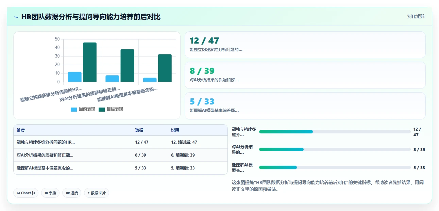Screen dimensions: 439x211
Task: Click the 8 / 39 table cell
Action: pos(140,155)
